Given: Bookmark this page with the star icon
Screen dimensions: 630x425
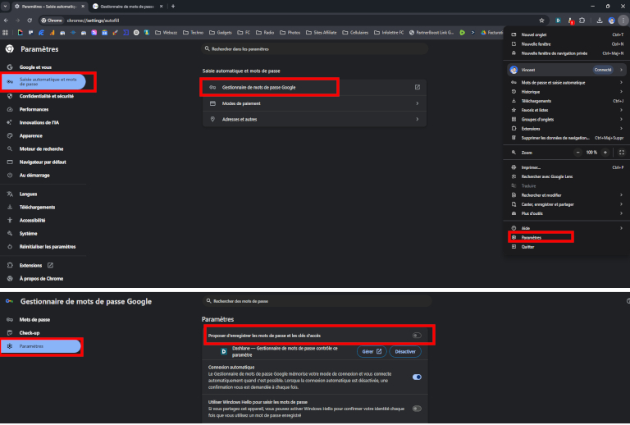Looking at the screenshot, I should pos(541,21).
